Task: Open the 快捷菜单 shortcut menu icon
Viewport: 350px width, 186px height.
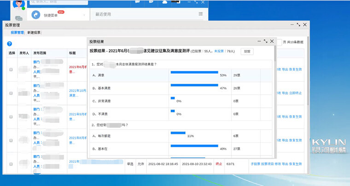Action: (x=36, y=15)
